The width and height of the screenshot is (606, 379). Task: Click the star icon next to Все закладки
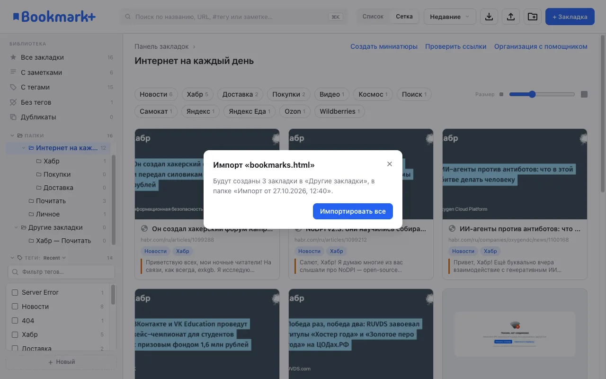point(13,57)
